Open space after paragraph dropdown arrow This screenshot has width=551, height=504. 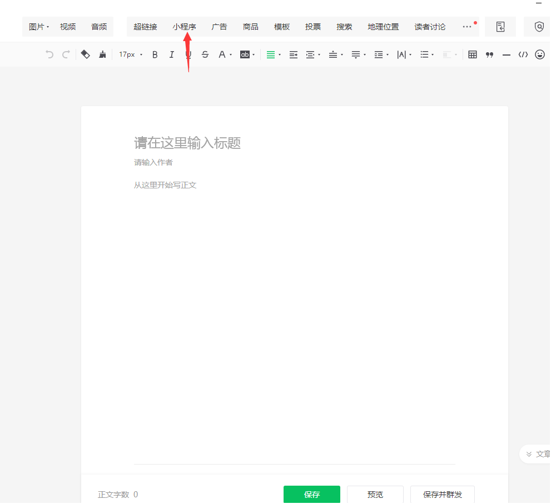point(365,55)
